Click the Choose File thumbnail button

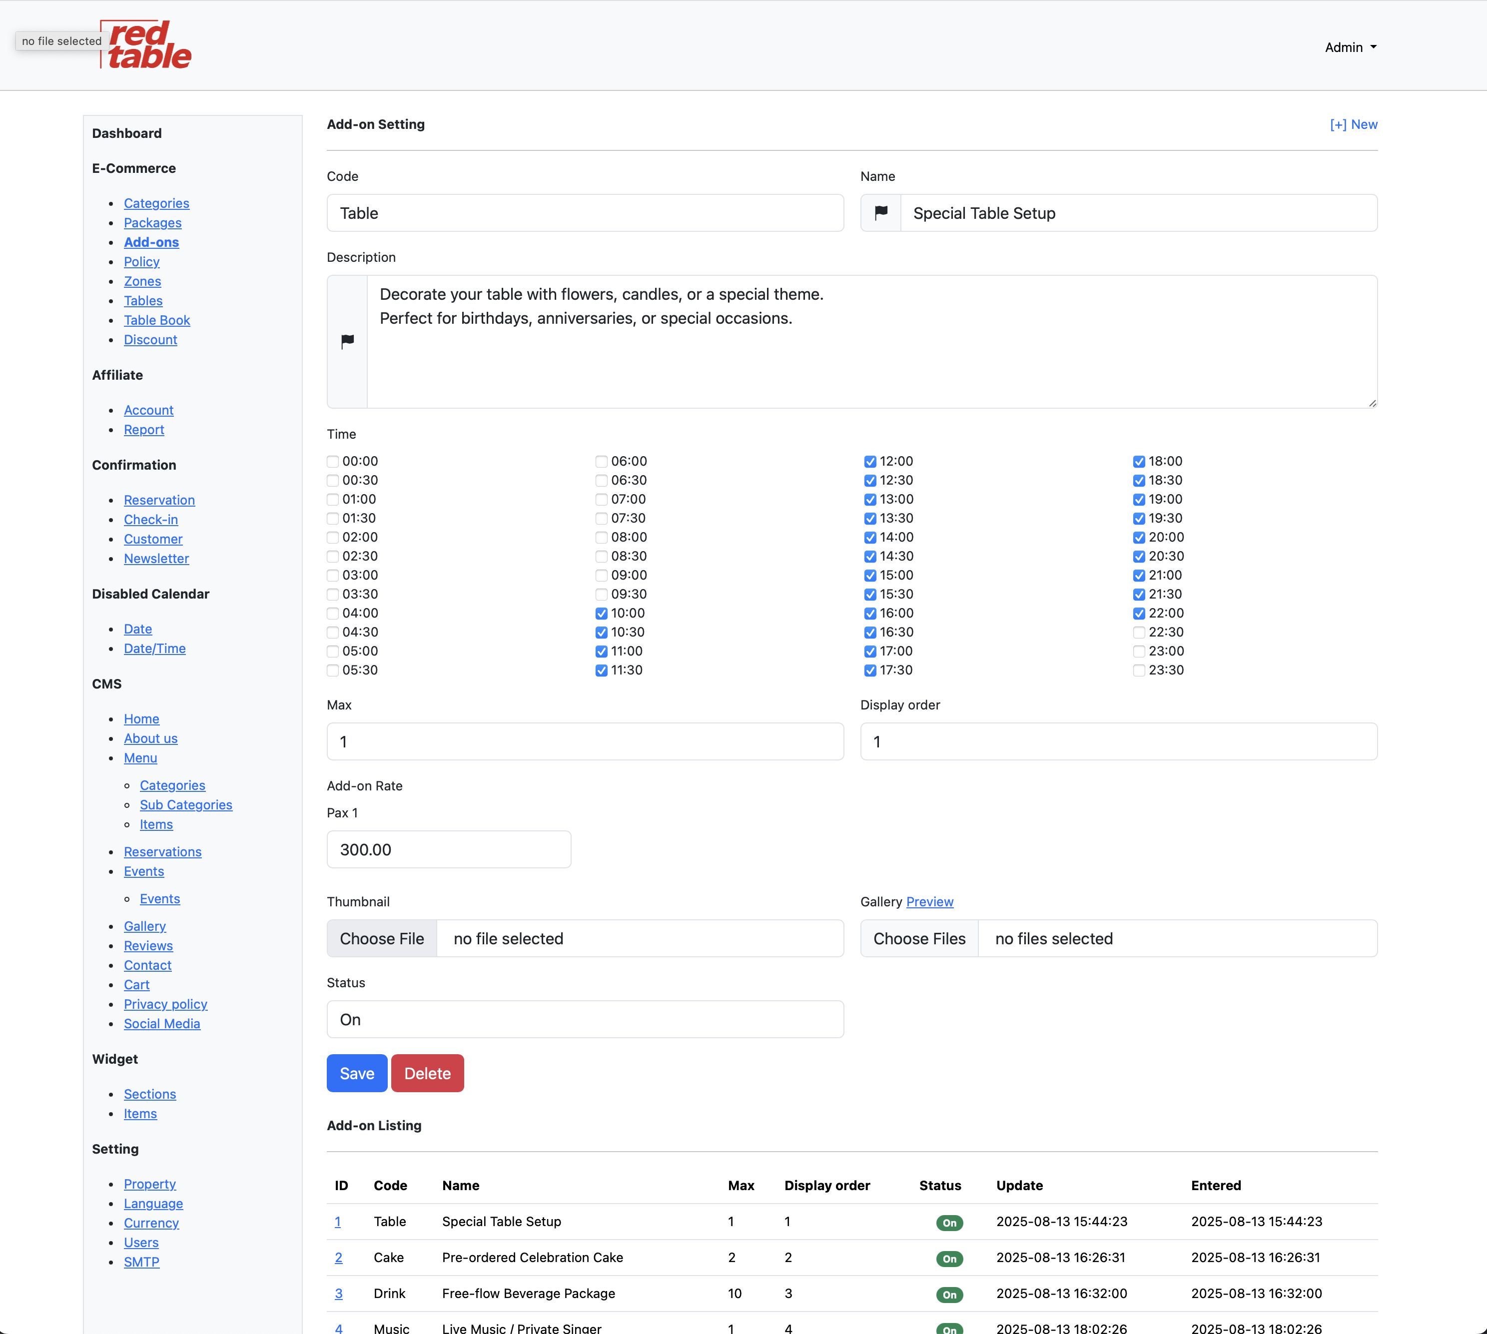point(382,939)
